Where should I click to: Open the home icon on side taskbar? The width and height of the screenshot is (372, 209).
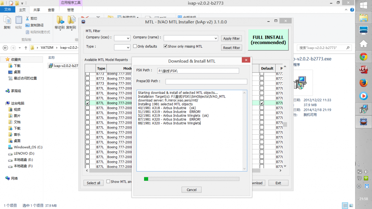364,44
